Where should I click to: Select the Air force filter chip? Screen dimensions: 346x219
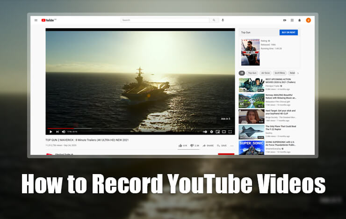266,73
